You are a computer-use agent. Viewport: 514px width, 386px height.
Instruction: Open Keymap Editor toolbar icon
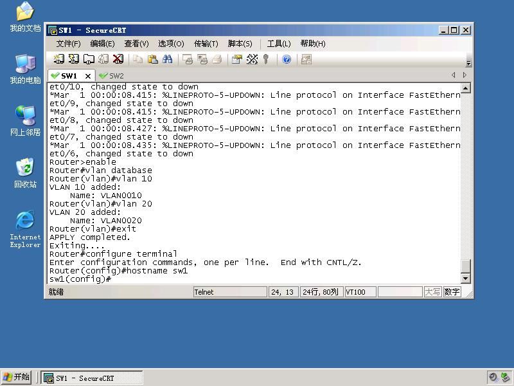click(252, 59)
